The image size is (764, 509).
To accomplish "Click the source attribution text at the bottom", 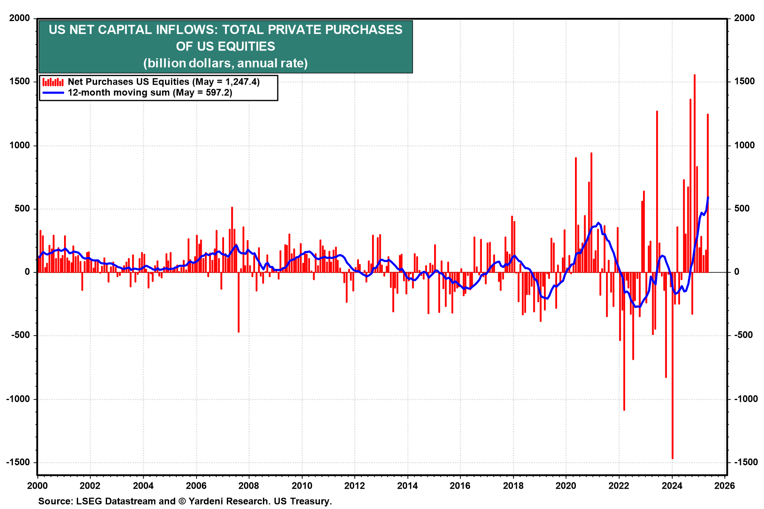I will 185,501.
